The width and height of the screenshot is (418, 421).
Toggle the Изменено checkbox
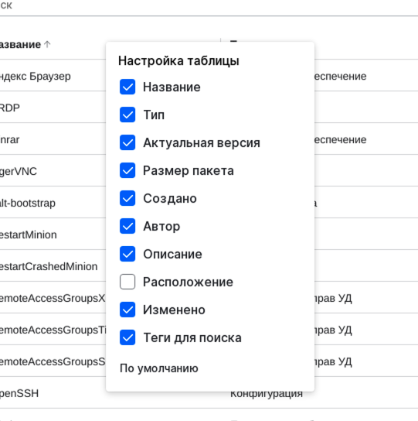(127, 310)
